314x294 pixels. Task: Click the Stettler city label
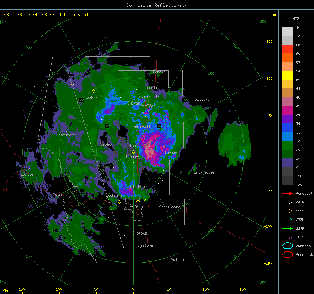point(203,101)
